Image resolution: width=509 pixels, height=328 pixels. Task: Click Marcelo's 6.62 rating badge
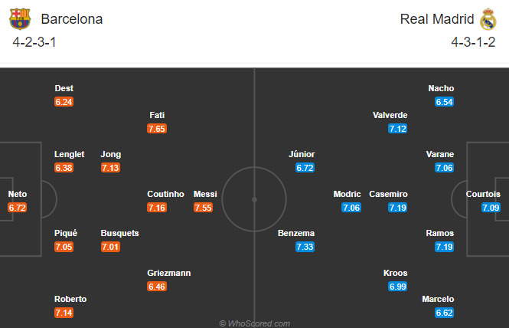pos(445,313)
